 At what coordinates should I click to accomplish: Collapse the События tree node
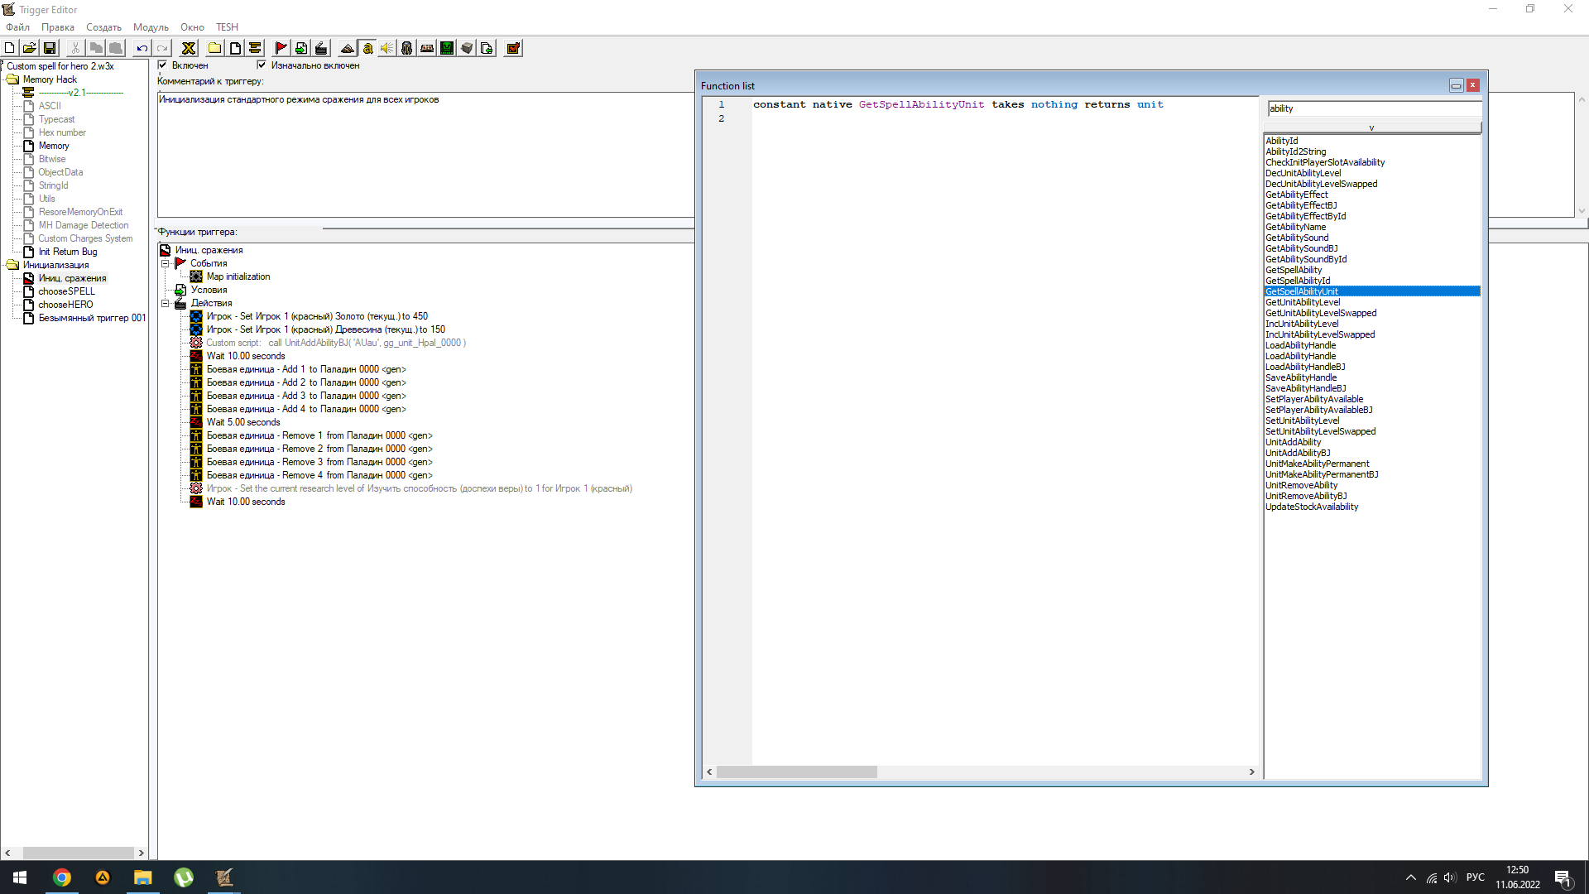pyautogui.click(x=165, y=263)
